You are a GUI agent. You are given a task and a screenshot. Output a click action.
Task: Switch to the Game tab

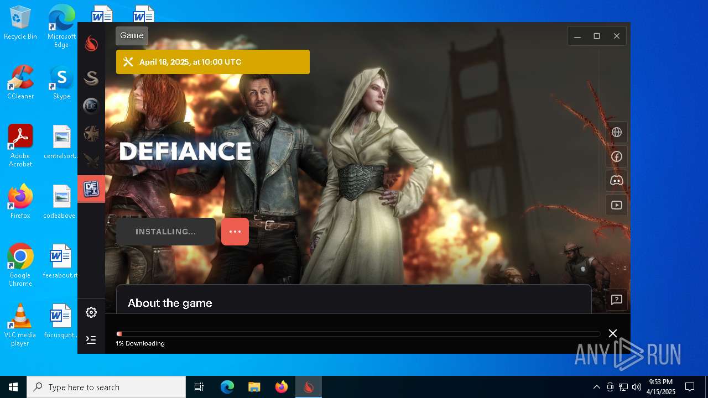(x=132, y=35)
